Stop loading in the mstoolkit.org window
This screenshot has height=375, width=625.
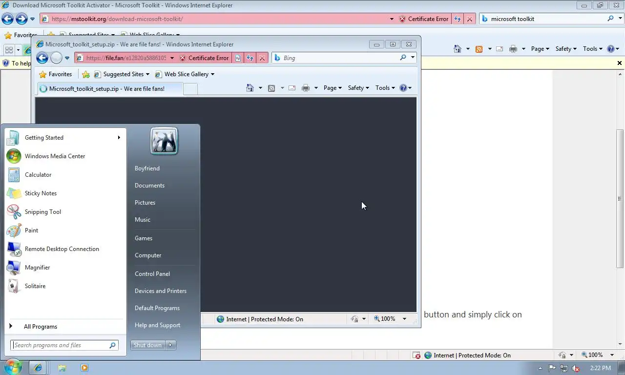point(470,19)
